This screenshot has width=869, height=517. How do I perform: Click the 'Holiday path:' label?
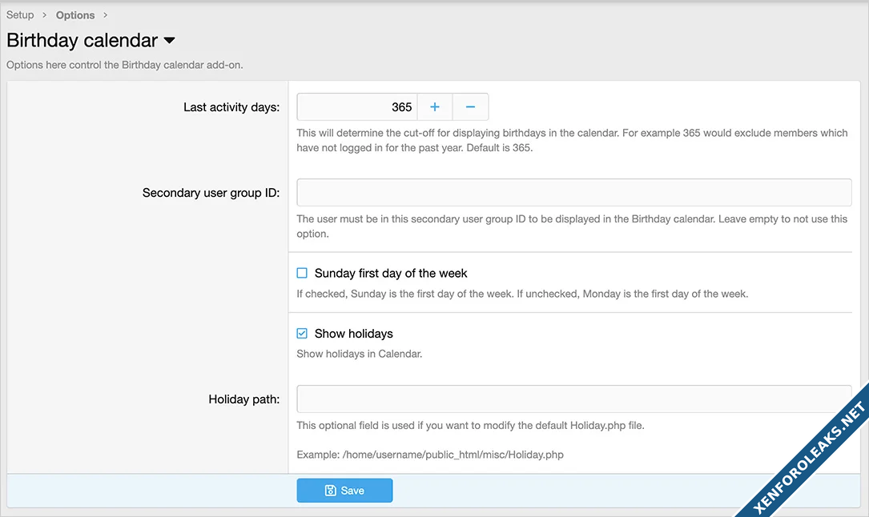[243, 399]
